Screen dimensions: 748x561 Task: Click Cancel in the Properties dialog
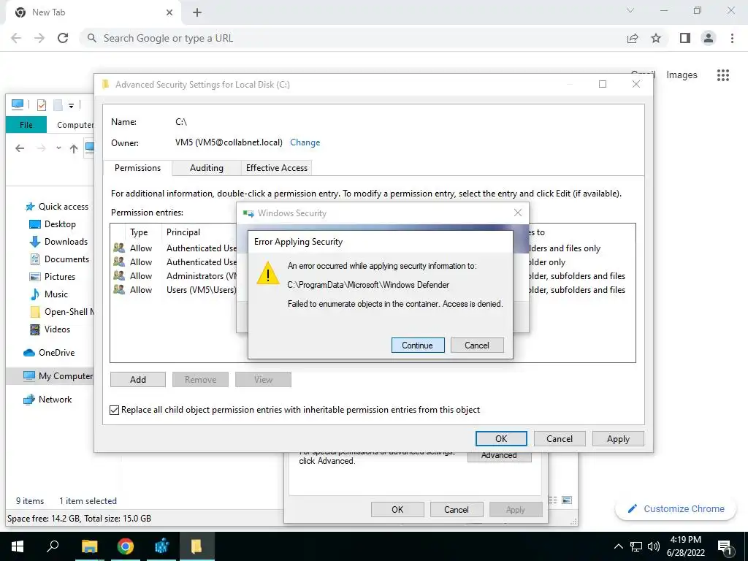coord(456,509)
